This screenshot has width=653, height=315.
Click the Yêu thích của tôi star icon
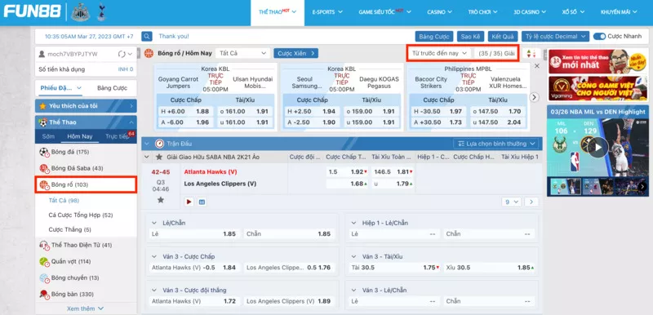click(x=42, y=106)
